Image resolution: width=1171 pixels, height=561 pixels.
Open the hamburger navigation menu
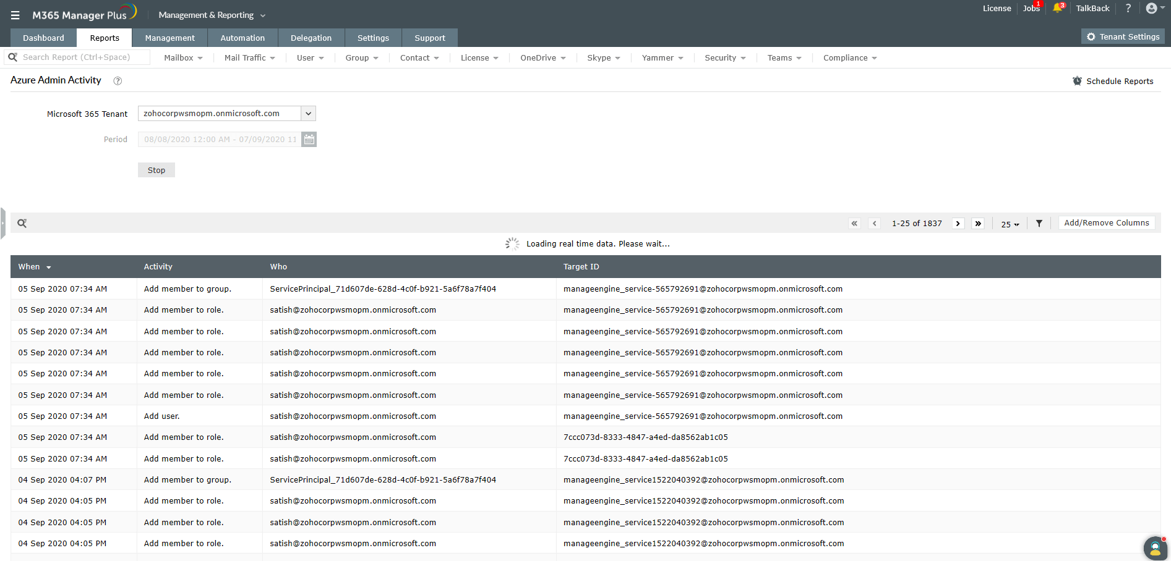15,15
